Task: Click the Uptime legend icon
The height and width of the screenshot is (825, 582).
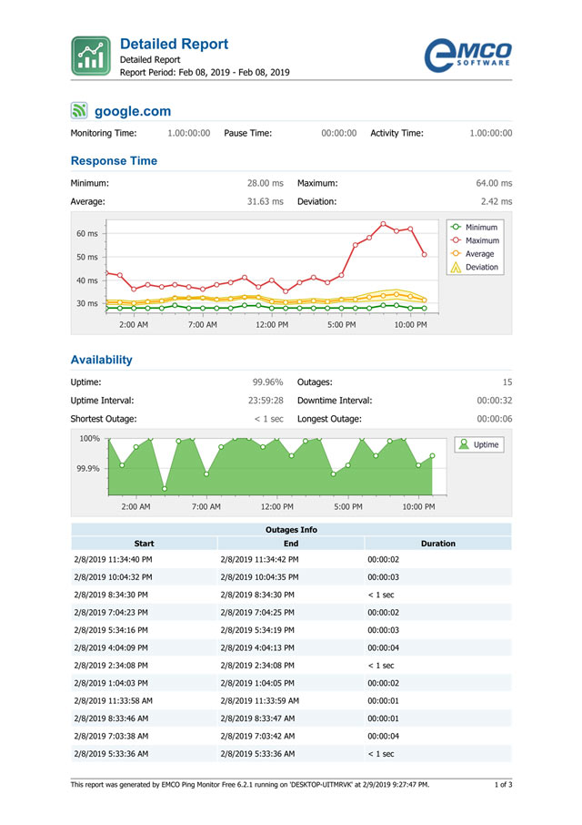Action: [x=464, y=444]
